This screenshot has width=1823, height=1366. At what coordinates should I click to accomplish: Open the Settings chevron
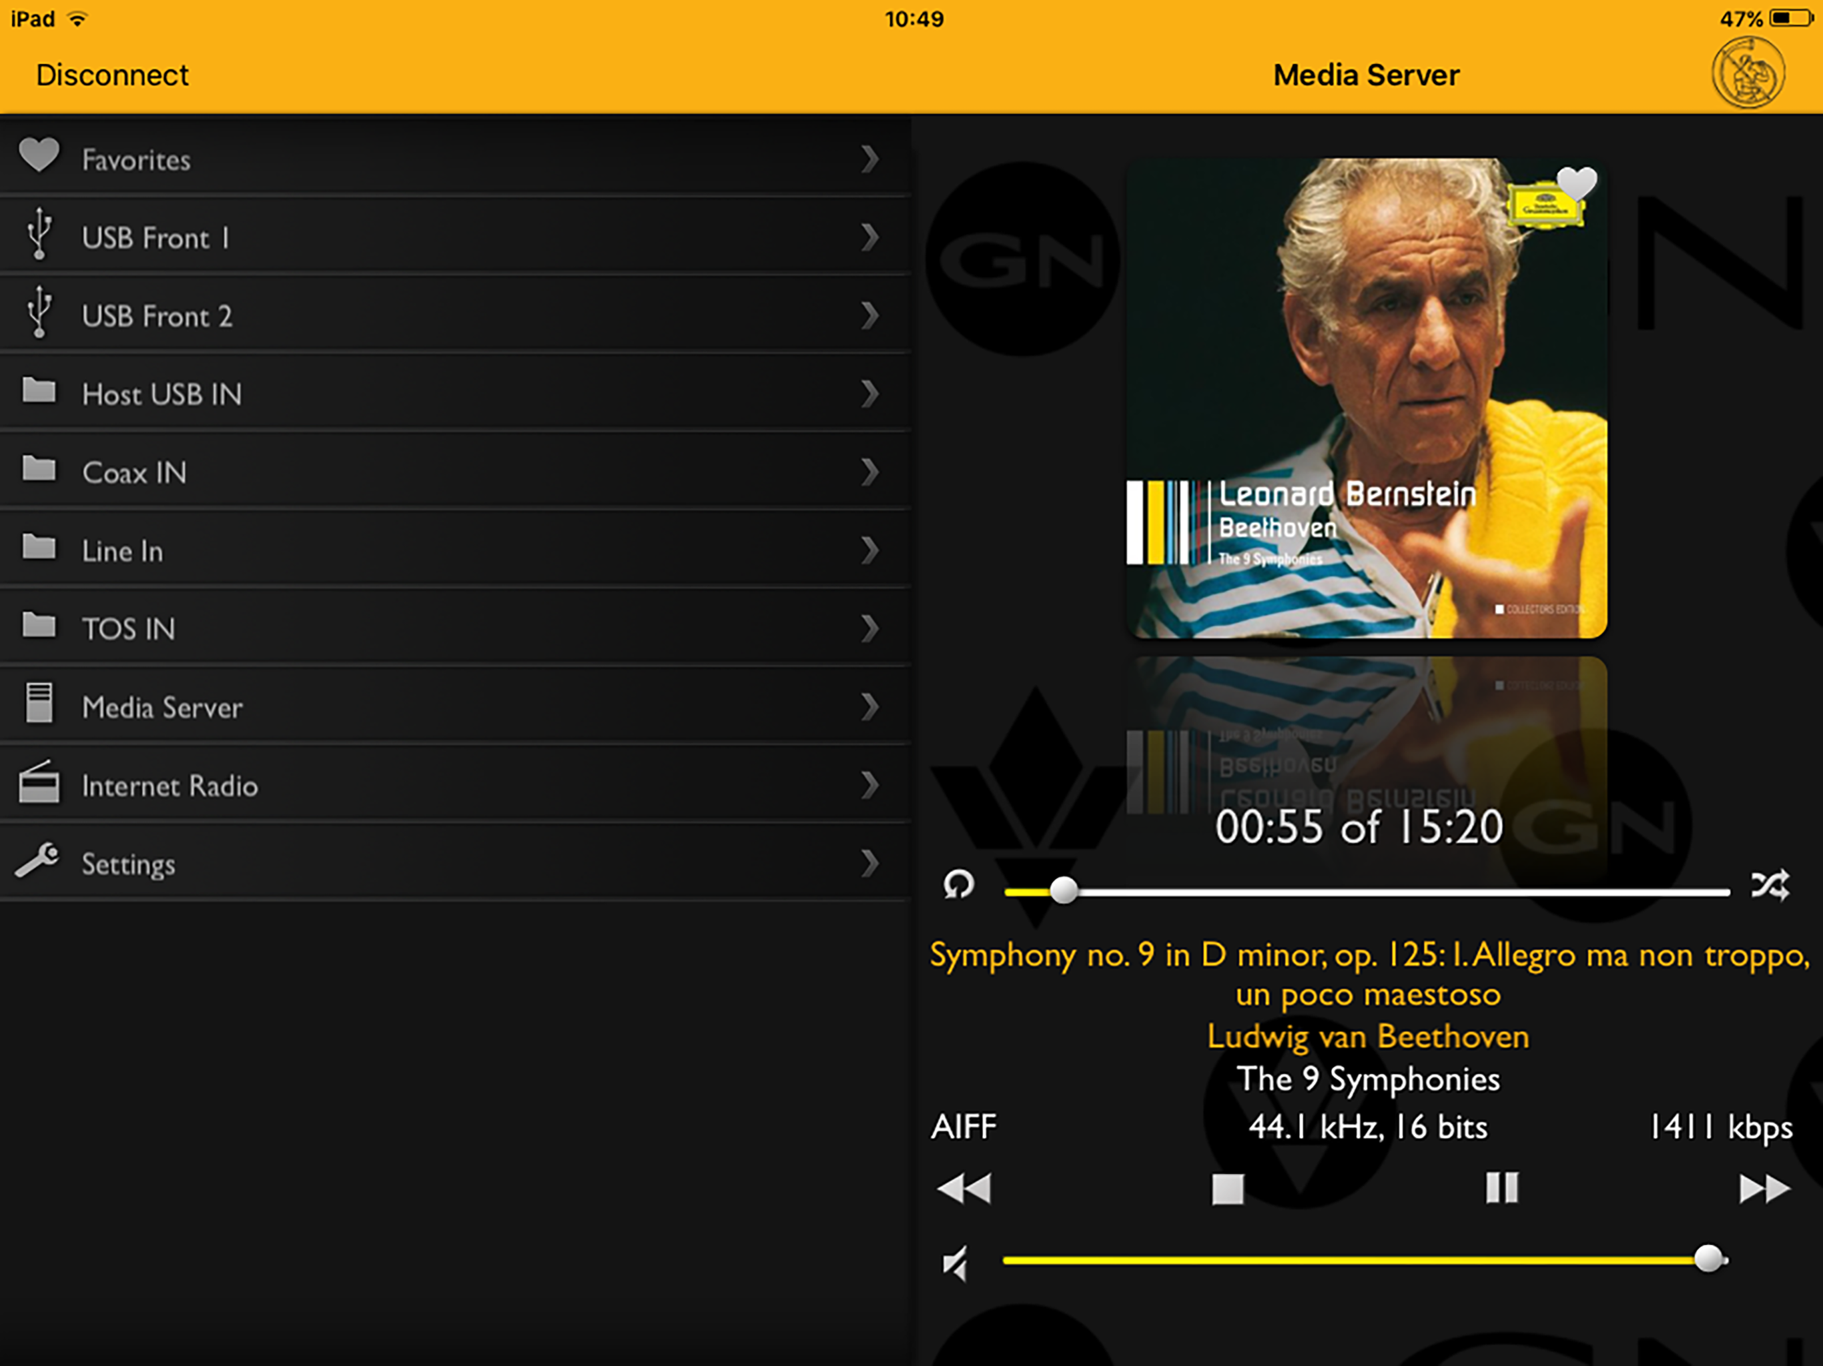click(x=869, y=864)
